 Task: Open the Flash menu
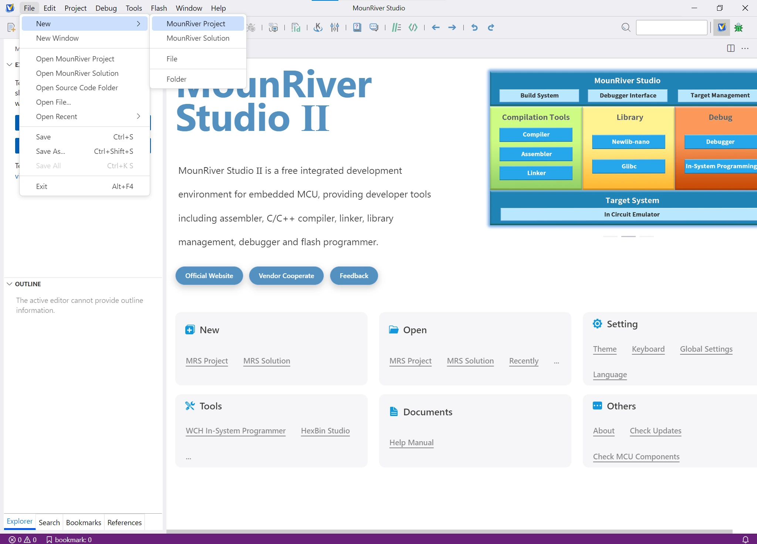tap(159, 8)
